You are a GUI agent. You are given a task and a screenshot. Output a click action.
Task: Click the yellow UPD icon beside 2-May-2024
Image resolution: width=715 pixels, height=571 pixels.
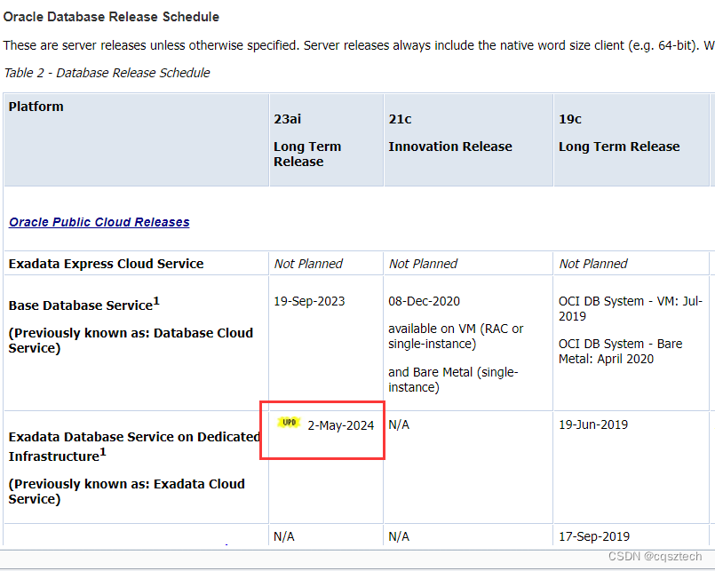pyautogui.click(x=289, y=423)
